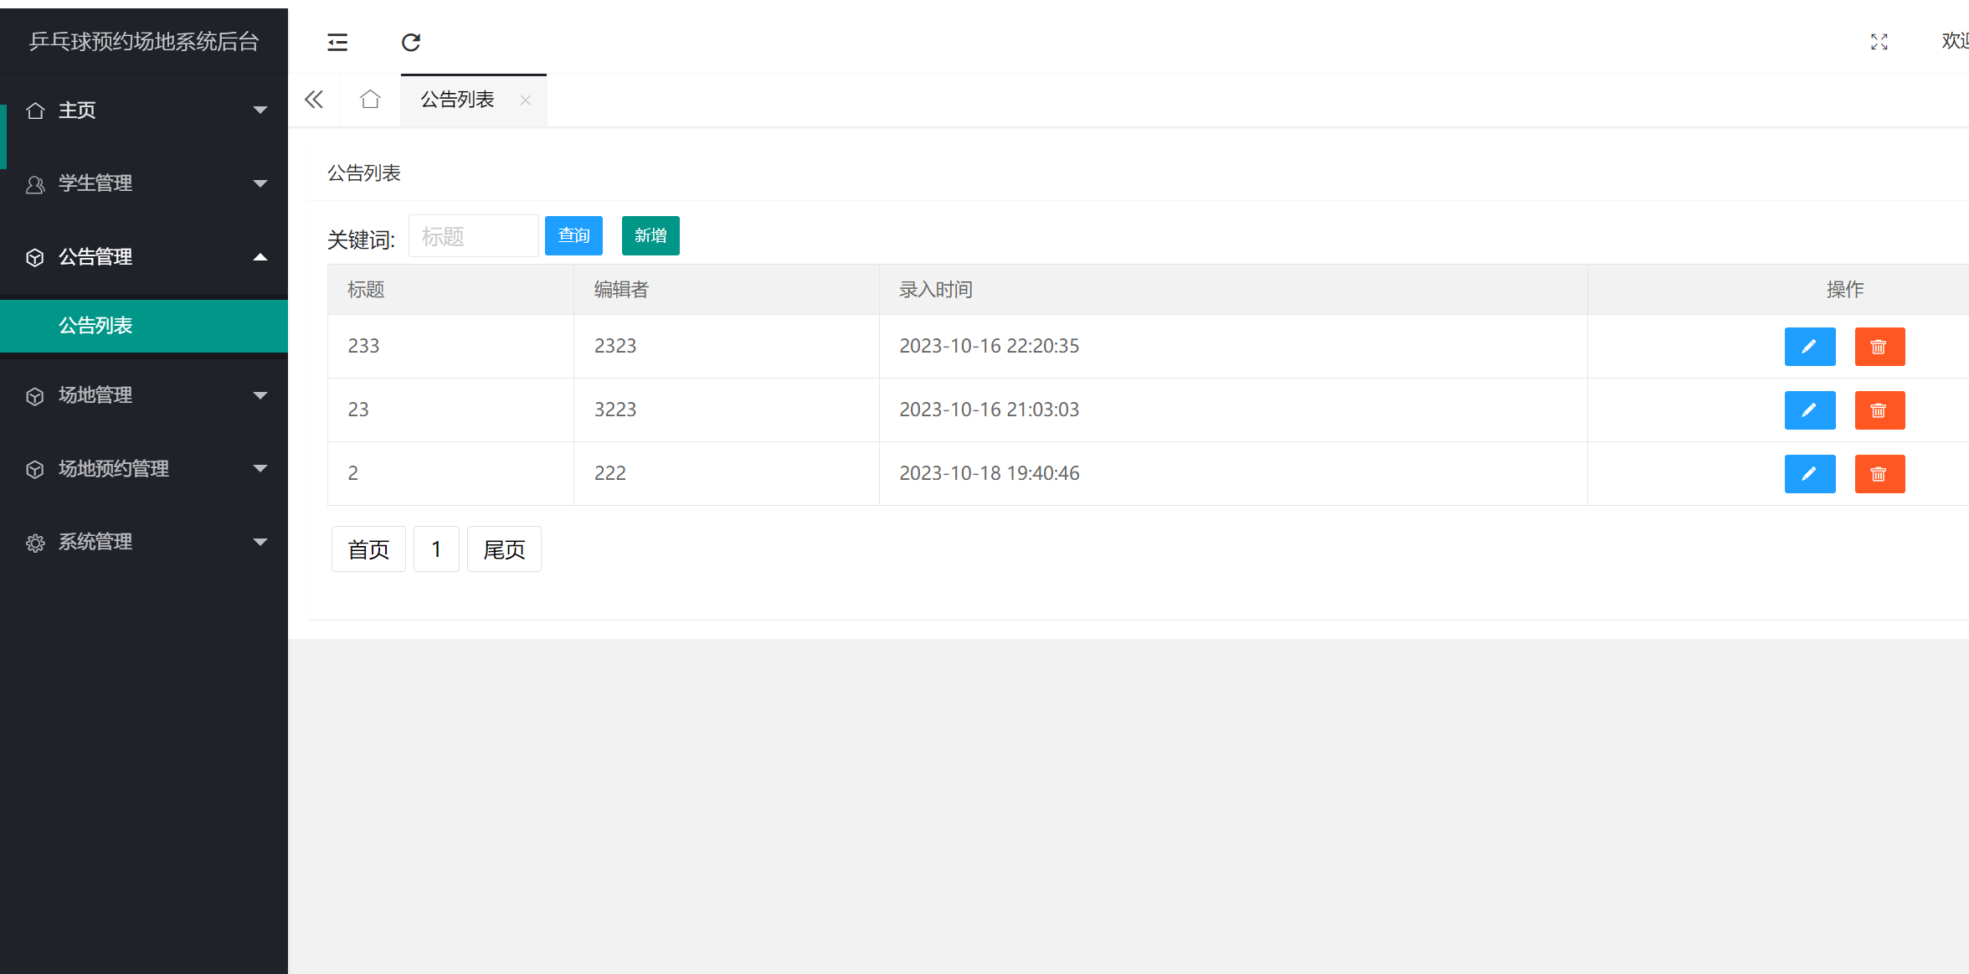Viewport: 1969px width, 974px height.
Task: Expand the 学生管理 sidebar menu
Action: pos(144,183)
